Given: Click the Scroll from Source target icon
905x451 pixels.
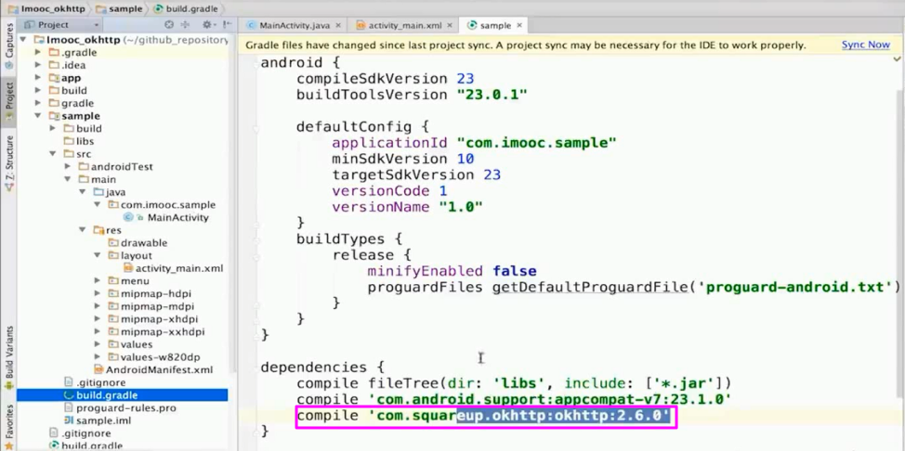Looking at the screenshot, I should (x=168, y=25).
